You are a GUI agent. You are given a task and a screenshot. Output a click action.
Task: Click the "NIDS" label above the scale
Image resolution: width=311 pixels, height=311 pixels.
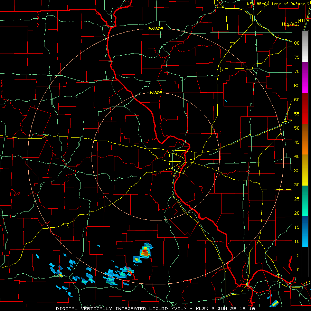click(x=304, y=21)
